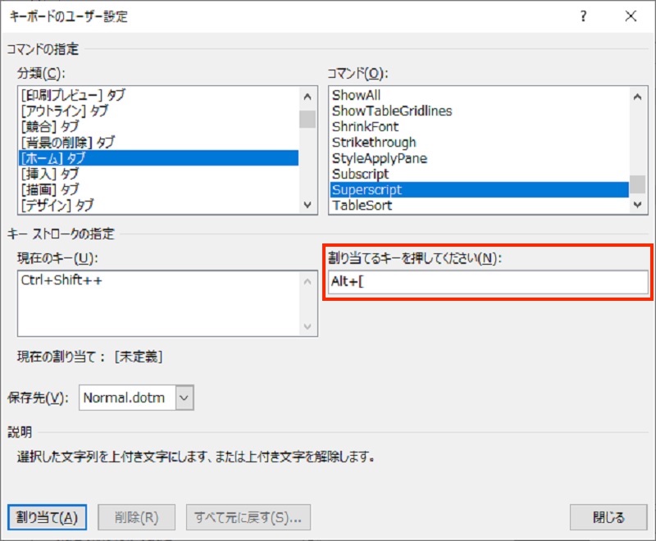The width and height of the screenshot is (656, 541).
Task: Select ShrinkFont command
Action: click(480, 127)
